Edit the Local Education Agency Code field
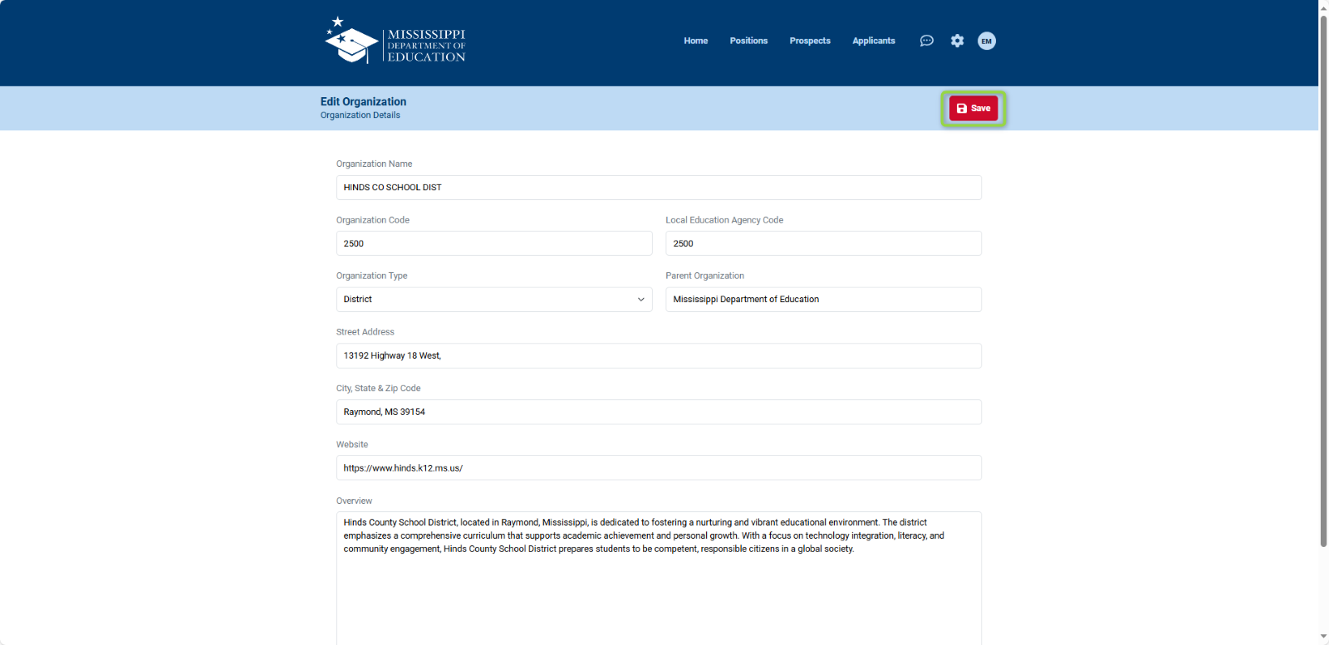This screenshot has height=645, width=1329. coord(823,243)
